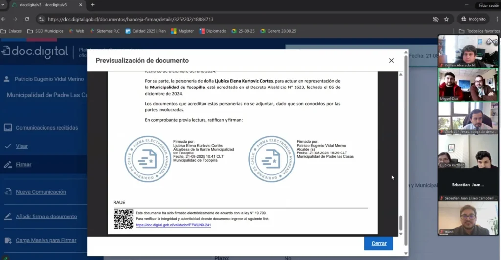The height and width of the screenshot is (260, 501).
Task: Bookmark this page with the star icon
Action: (x=446, y=19)
